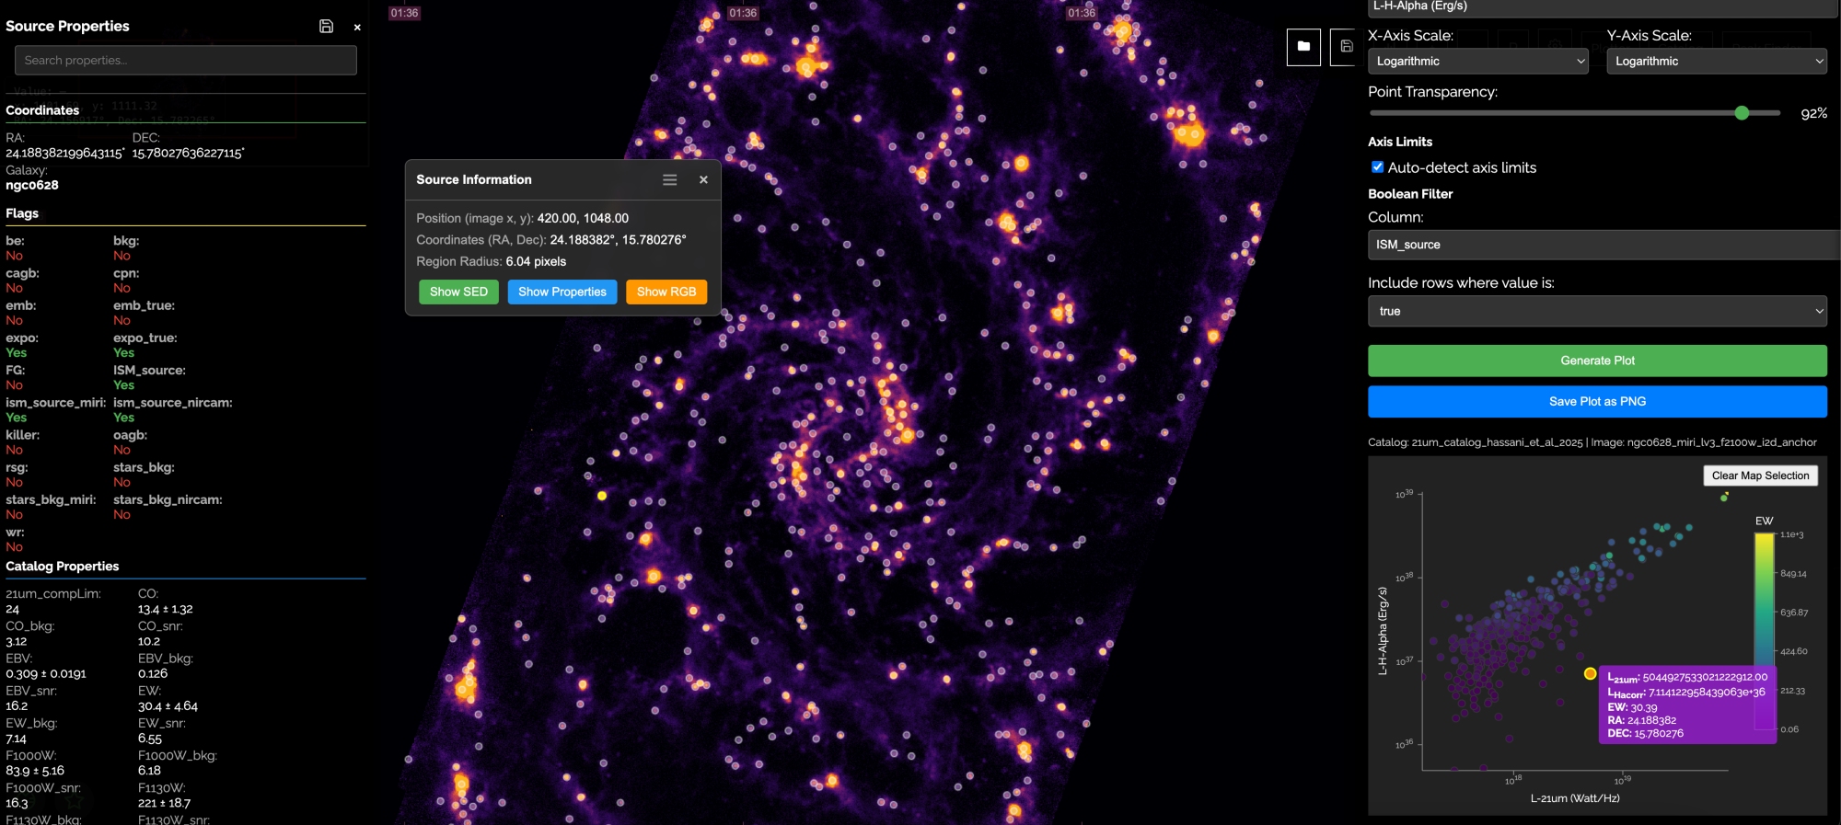The width and height of the screenshot is (1841, 825).
Task: Focus the Search properties input field
Action: coord(186,61)
